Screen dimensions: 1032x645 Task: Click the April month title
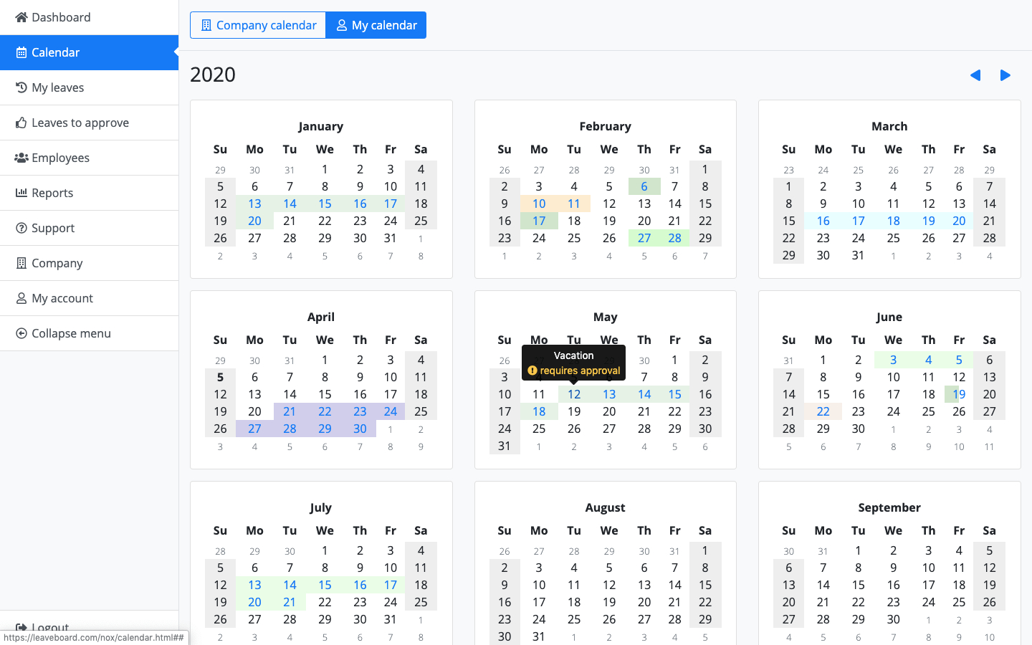[321, 317]
